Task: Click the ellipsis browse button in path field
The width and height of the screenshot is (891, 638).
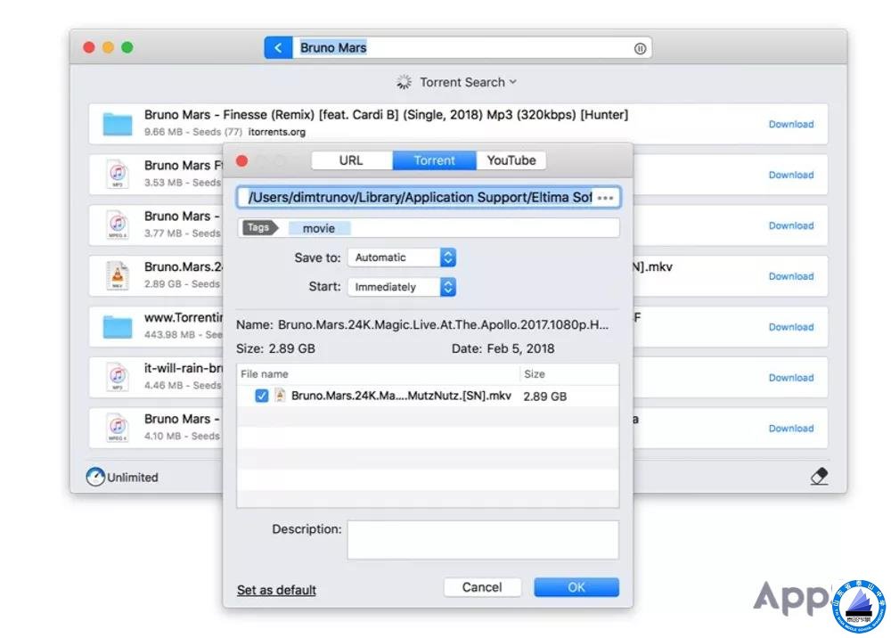Action: coord(606,198)
